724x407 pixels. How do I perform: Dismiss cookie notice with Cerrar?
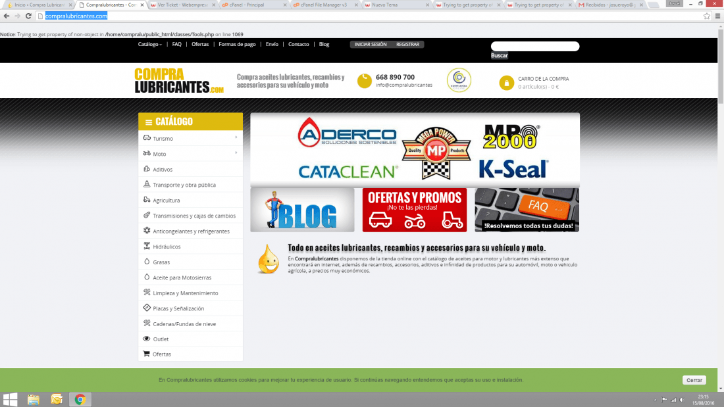point(694,380)
